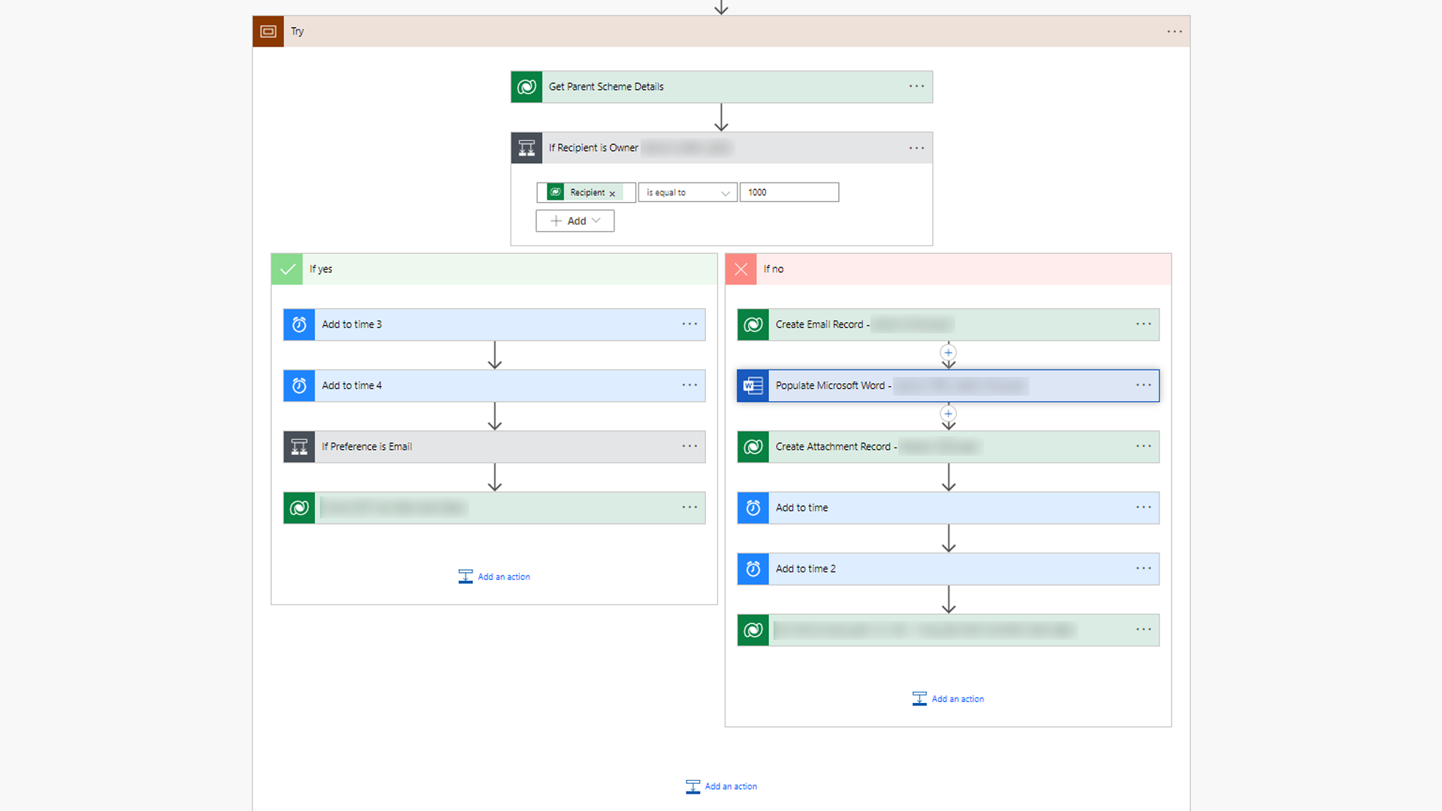Viewport: 1442px width, 811px height.
Task: Click the clock icon on Add to time 4
Action: (x=299, y=386)
